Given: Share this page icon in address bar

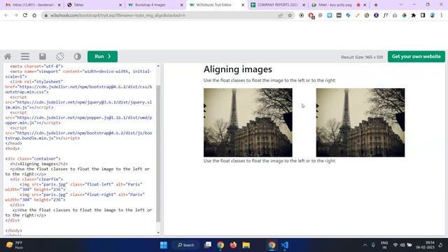Looking at the screenshot, I should (x=280, y=15).
